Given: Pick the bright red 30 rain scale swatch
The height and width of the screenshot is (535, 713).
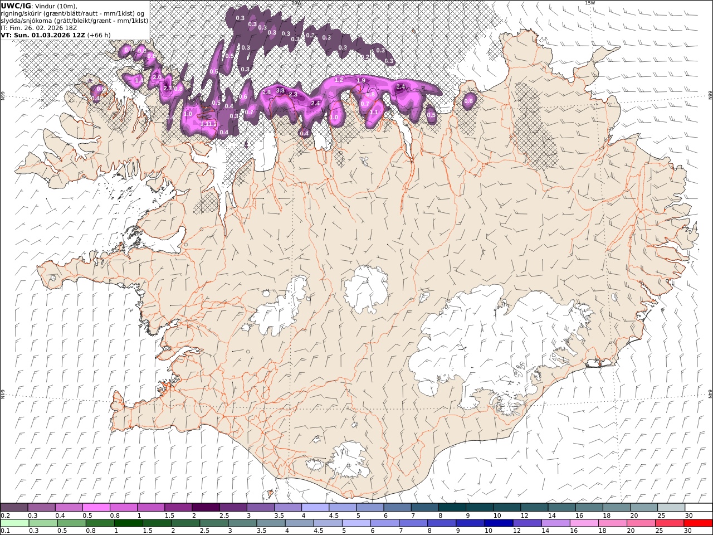Looking at the screenshot, I should (x=698, y=523).
